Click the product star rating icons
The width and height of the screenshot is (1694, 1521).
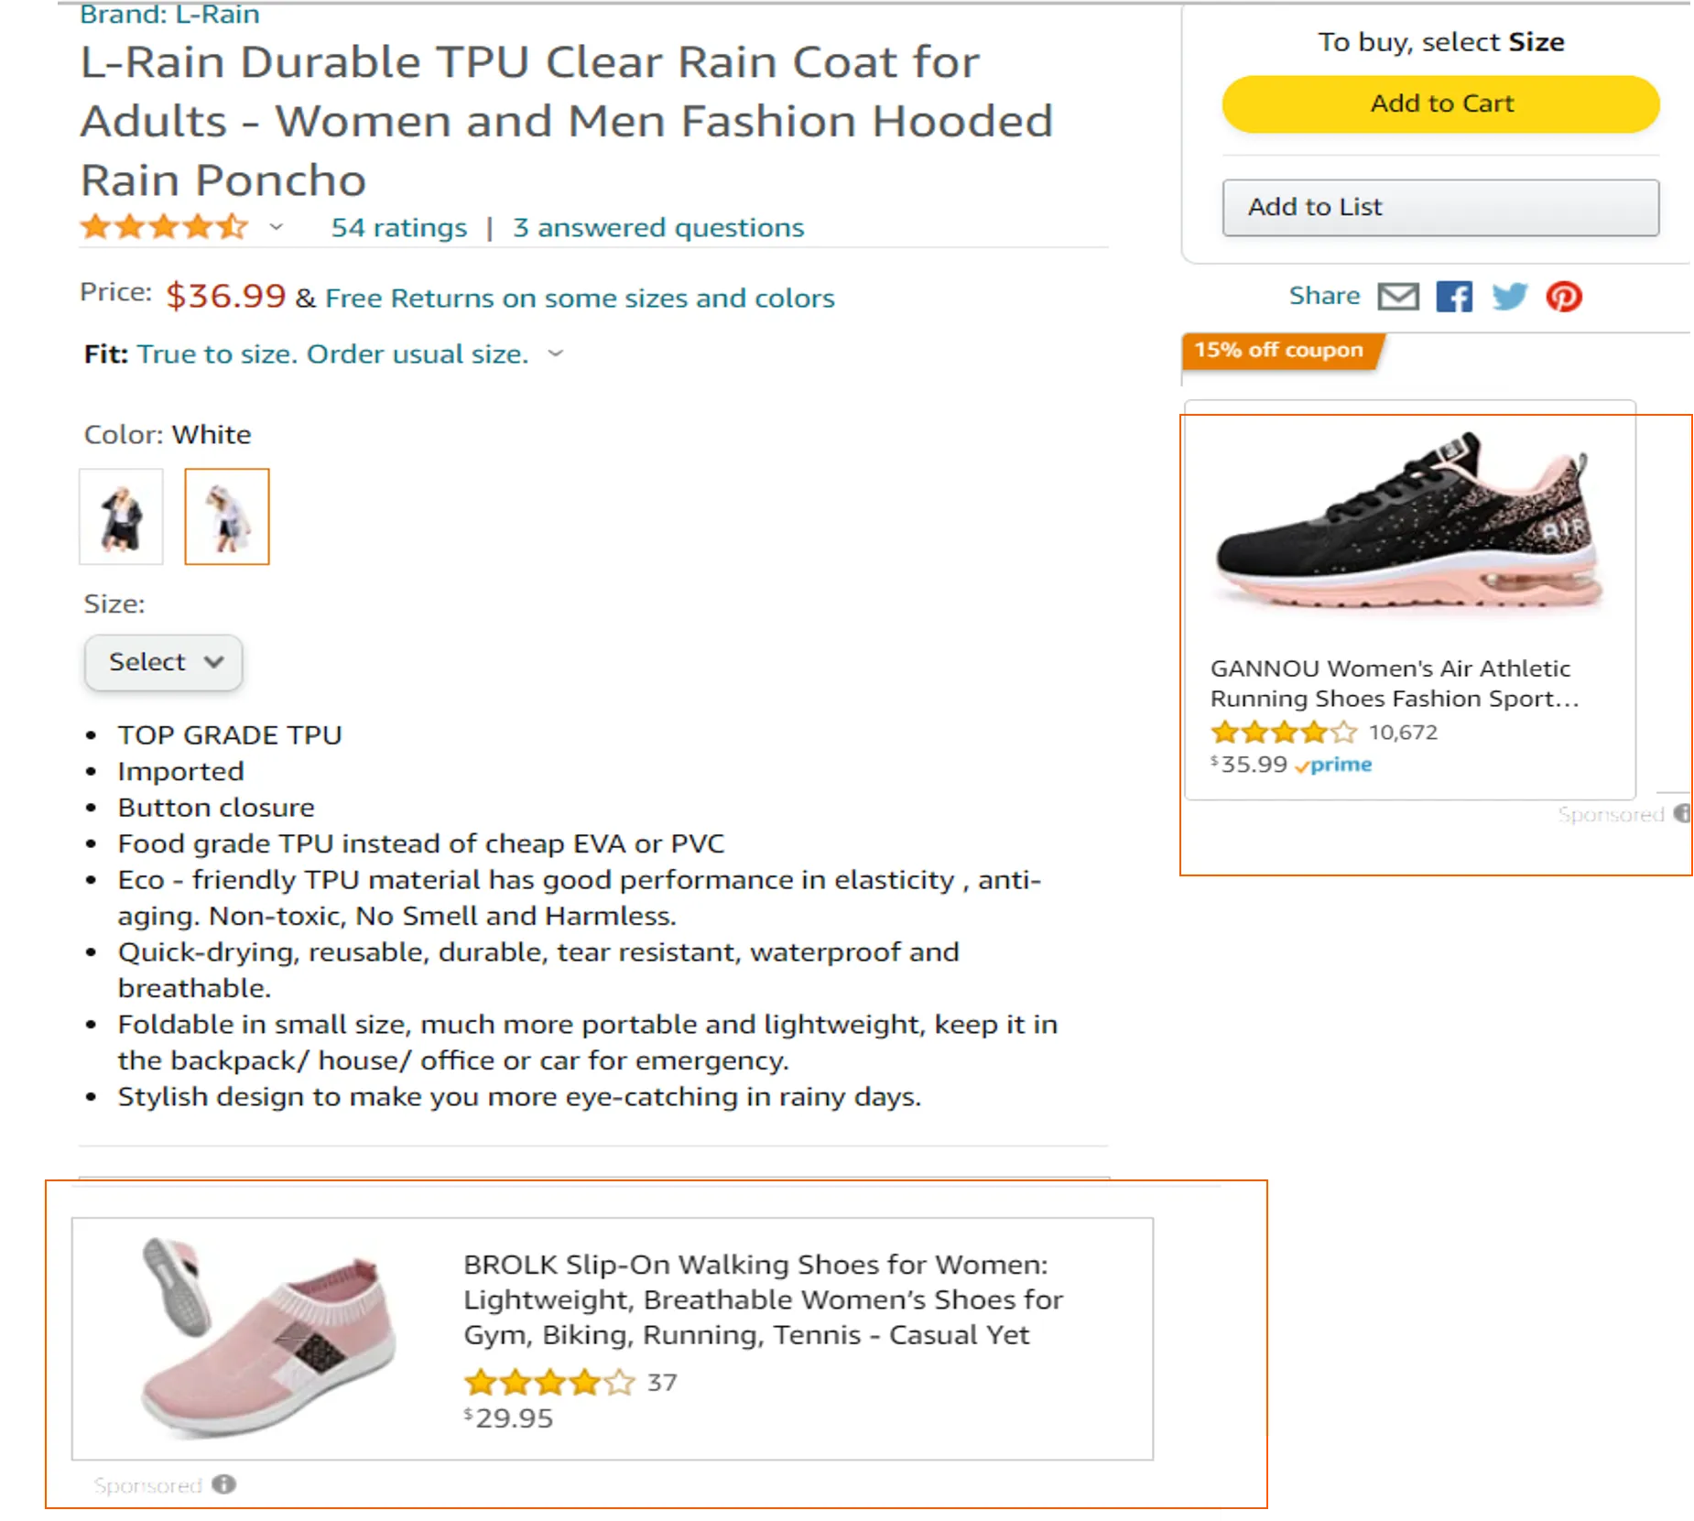click(164, 227)
